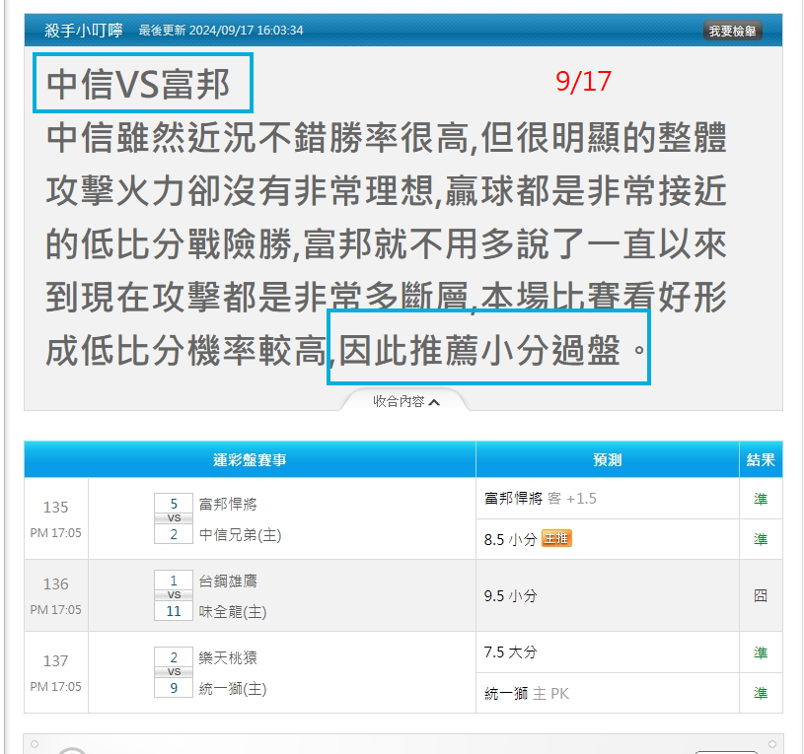The height and width of the screenshot is (754, 804).
Task: Click score 5 for 富邦悍將
Action: pyautogui.click(x=174, y=504)
